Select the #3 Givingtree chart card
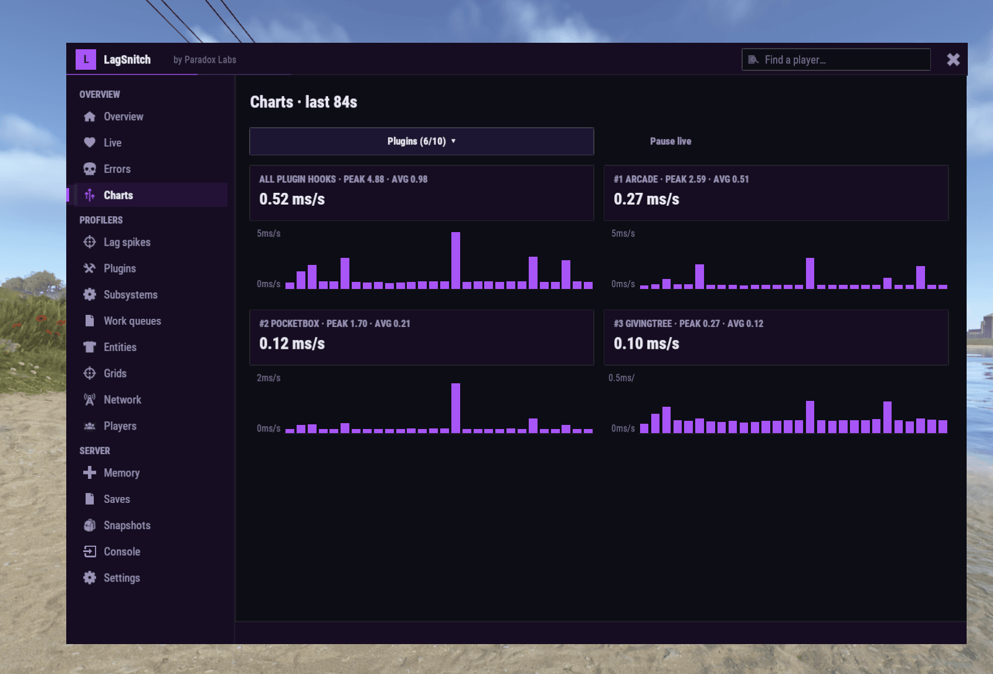The image size is (993, 674). 776,338
